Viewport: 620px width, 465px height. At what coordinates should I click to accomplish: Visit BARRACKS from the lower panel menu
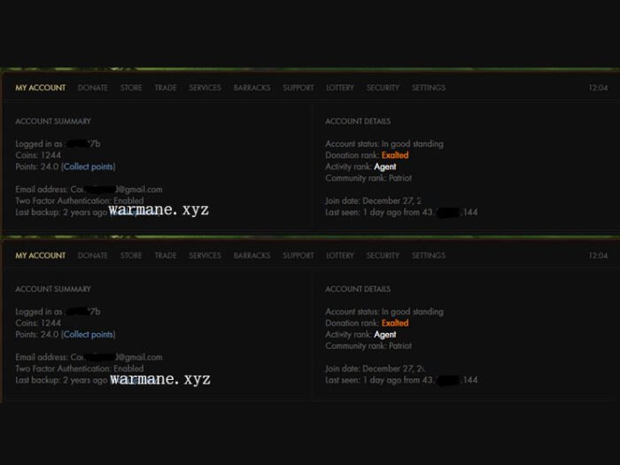click(x=252, y=255)
